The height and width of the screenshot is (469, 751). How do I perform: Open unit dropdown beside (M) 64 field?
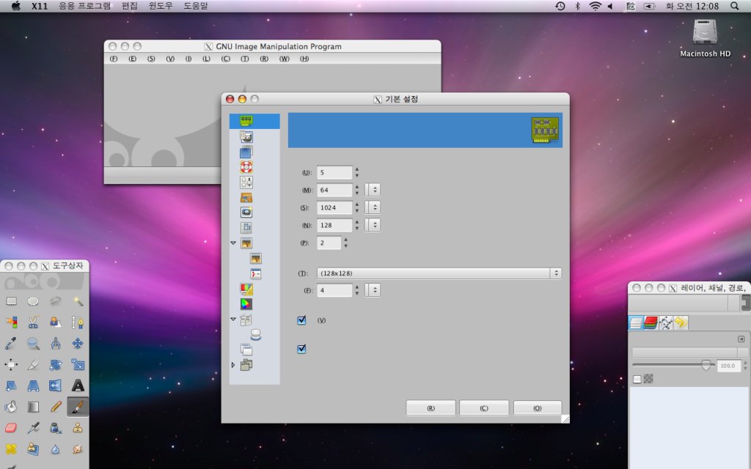[373, 190]
